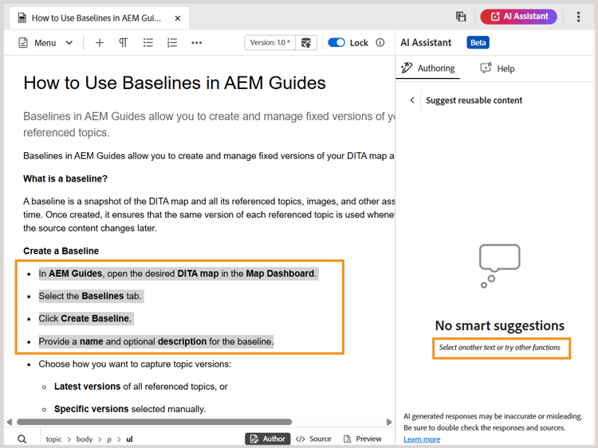Insert a numbered list
The image size is (598, 448).
172,43
